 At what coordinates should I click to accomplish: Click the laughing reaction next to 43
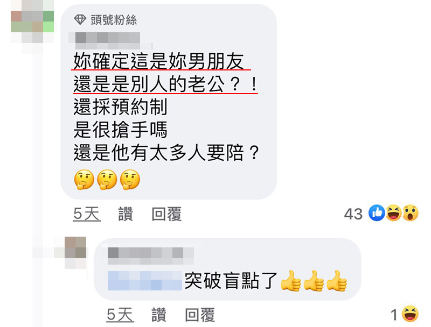click(x=394, y=213)
